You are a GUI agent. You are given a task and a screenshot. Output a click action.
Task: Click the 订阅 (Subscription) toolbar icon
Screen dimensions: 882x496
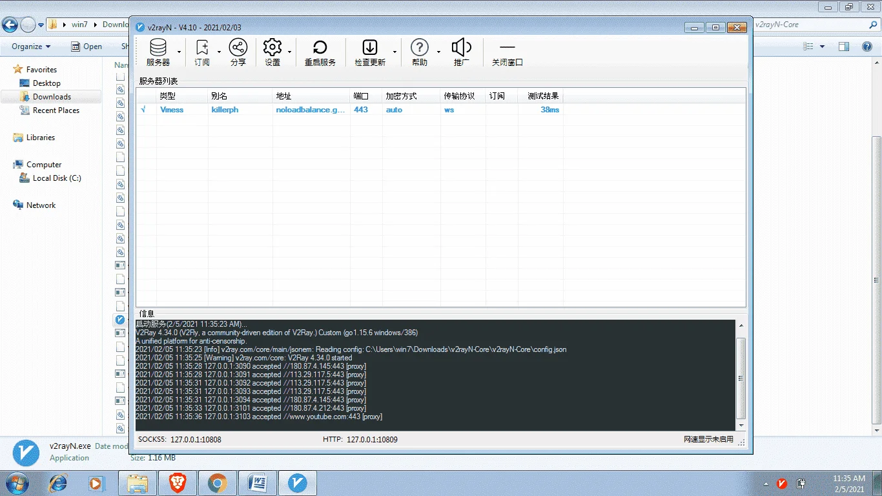coord(202,52)
